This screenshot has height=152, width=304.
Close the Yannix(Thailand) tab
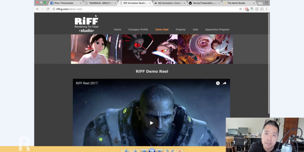pyautogui.click(x=219, y=3)
